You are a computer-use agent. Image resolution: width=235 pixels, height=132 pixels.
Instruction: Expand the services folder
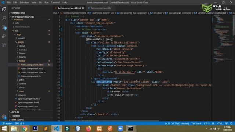[22, 95]
